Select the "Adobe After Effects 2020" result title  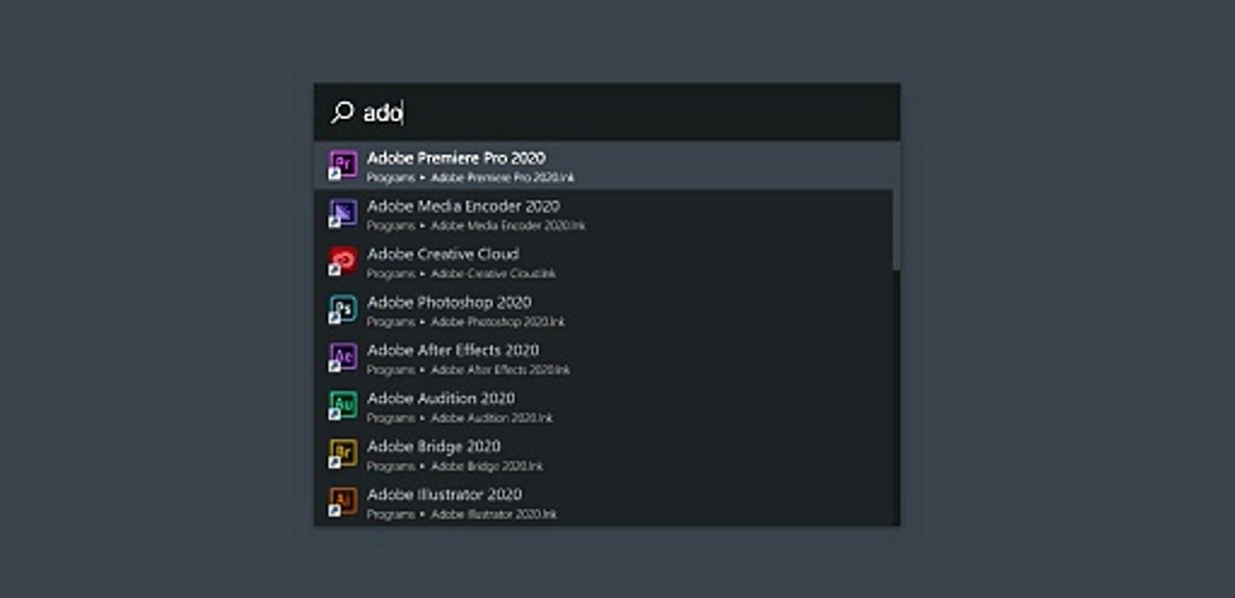[453, 350]
